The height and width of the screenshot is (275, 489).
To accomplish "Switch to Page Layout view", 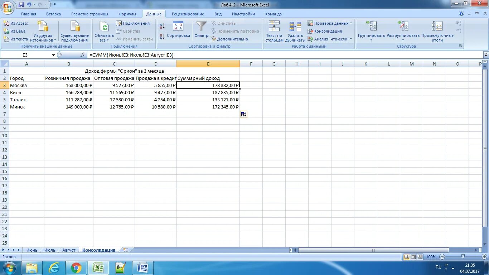I will point(413,257).
